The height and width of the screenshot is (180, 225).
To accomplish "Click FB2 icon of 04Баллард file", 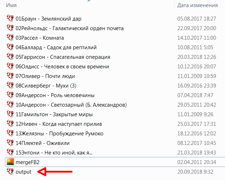I will pyautogui.click(x=10, y=47).
